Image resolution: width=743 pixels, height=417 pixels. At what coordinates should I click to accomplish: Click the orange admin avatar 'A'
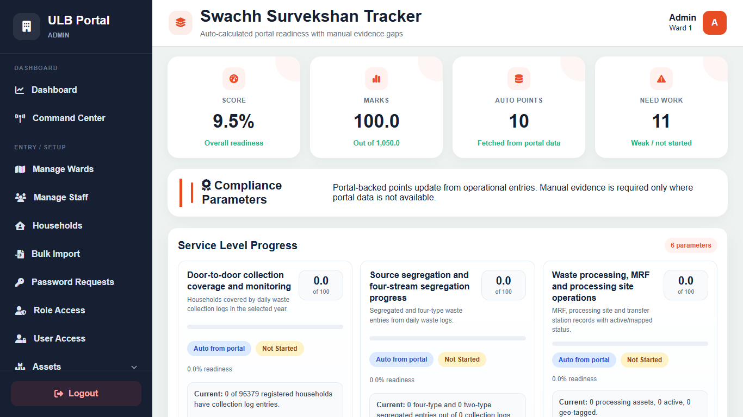(715, 23)
